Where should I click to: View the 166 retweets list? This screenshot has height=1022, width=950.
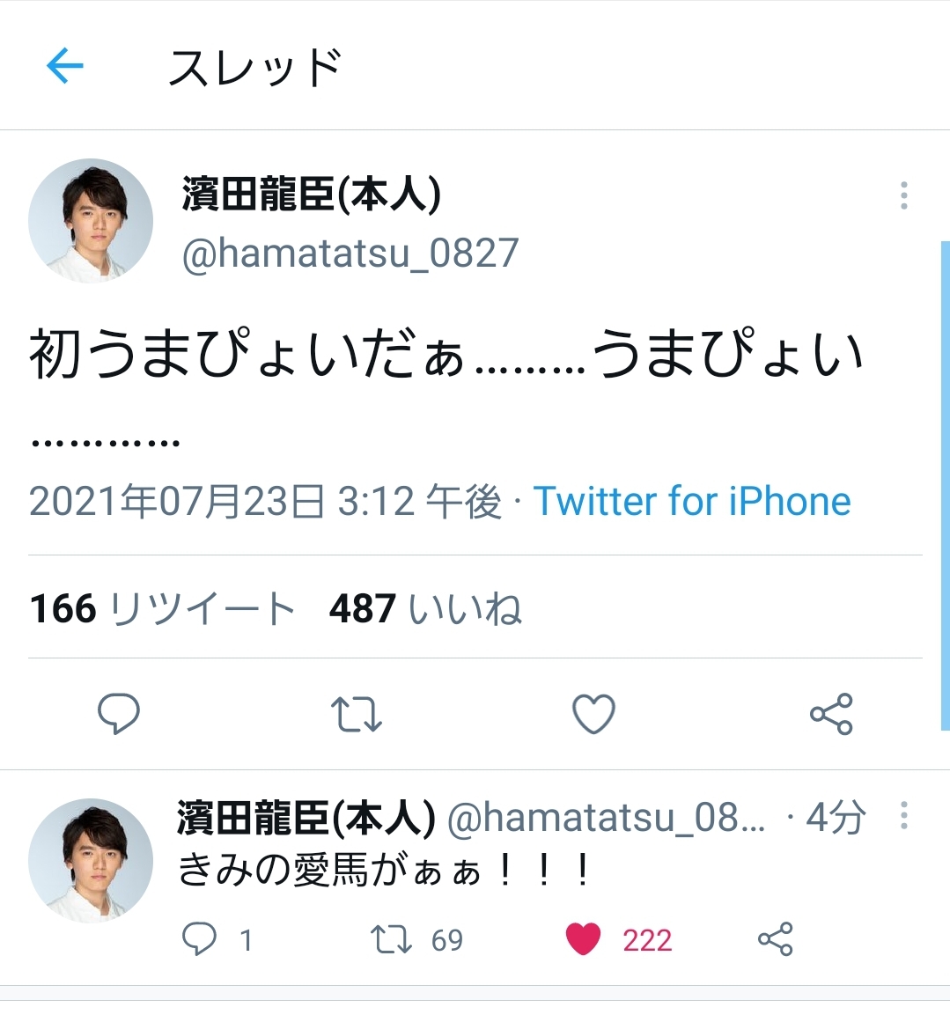click(162, 608)
